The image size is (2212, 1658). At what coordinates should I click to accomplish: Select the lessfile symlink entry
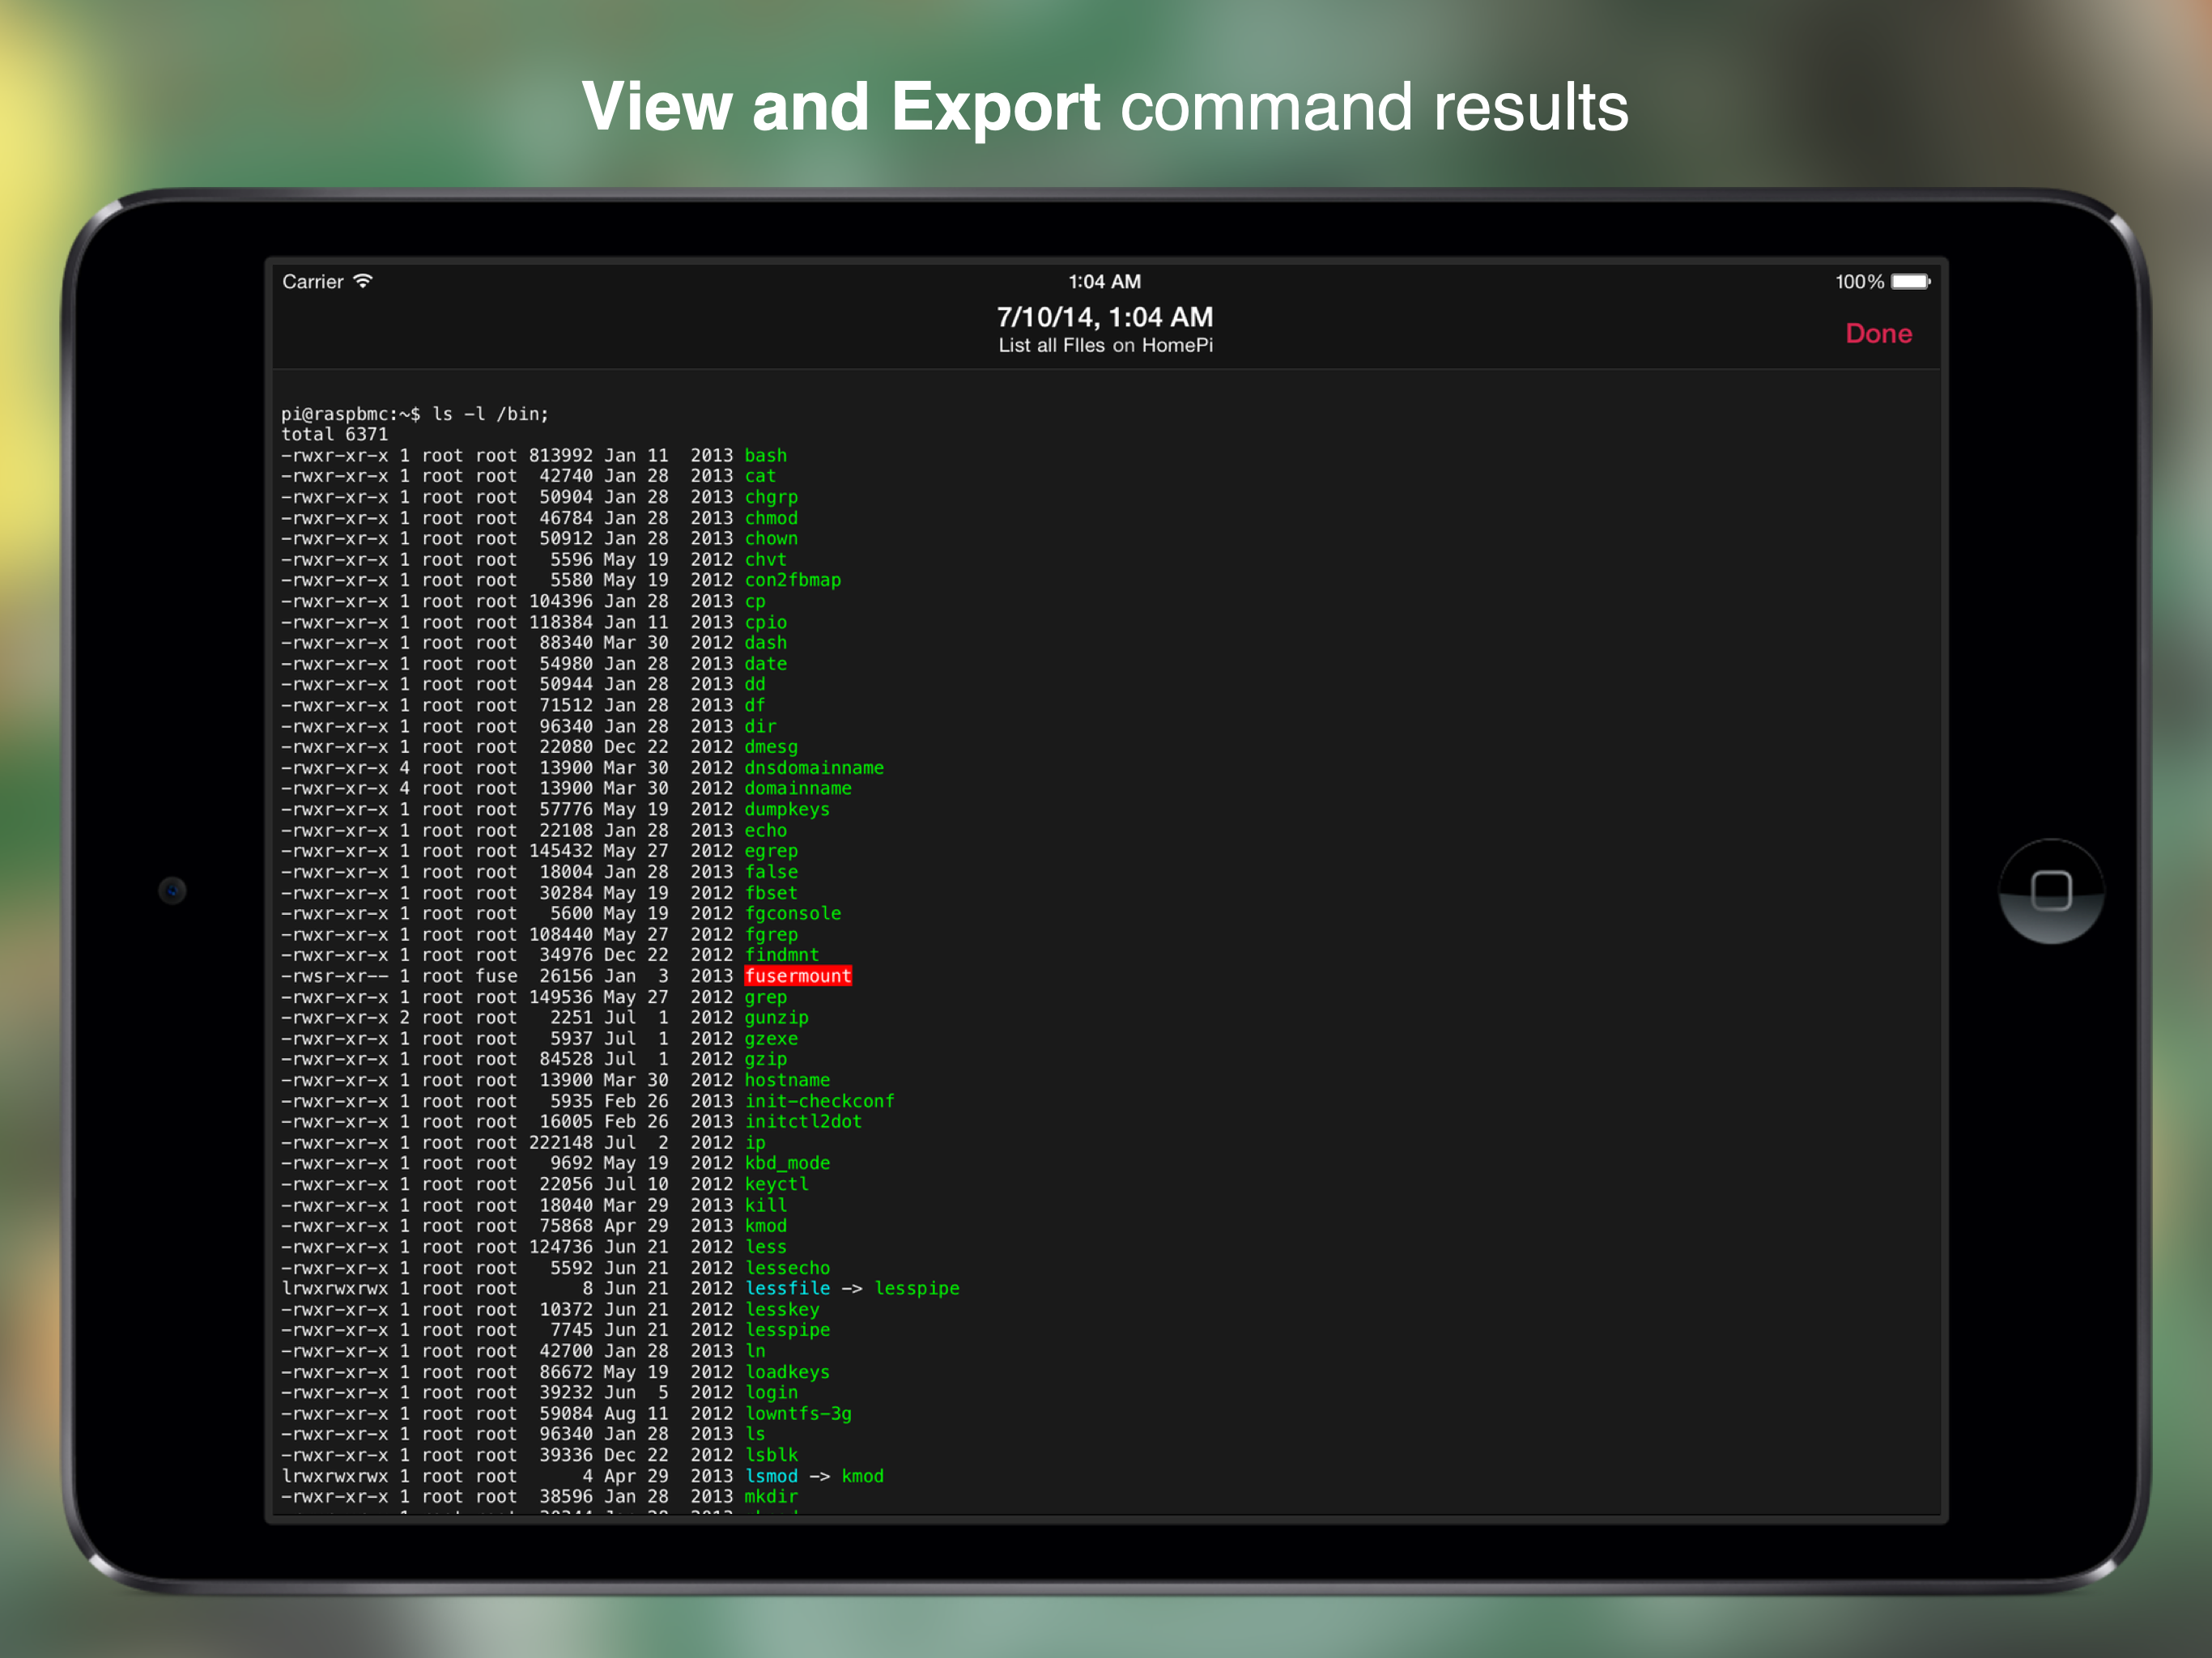pyautogui.click(x=786, y=1288)
